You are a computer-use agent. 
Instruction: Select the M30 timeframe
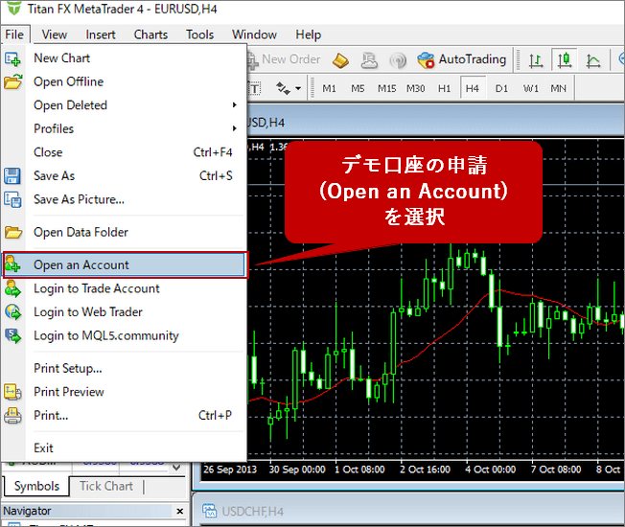[x=415, y=88]
